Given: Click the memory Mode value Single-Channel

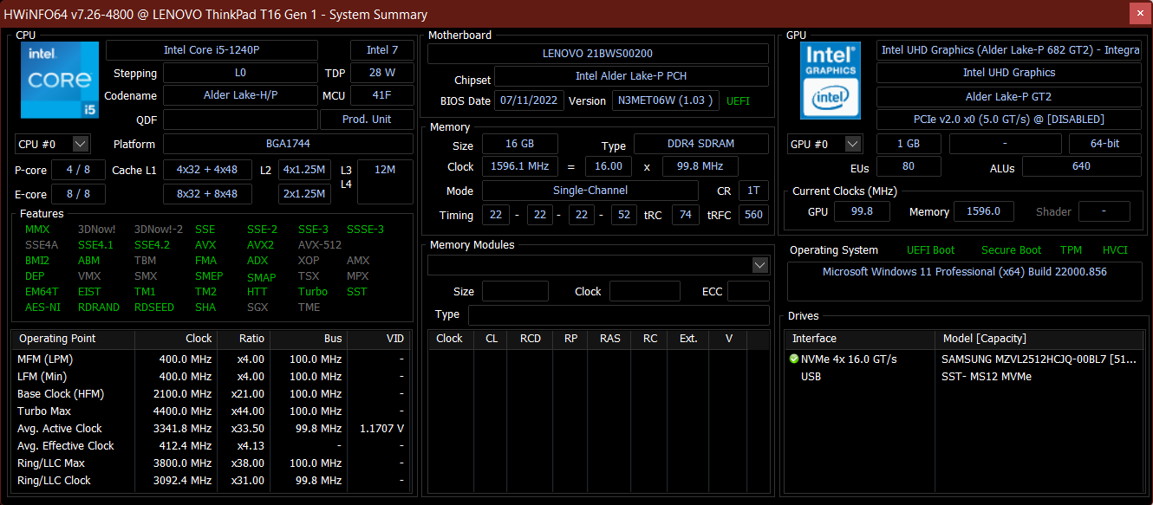Looking at the screenshot, I should coord(590,191).
